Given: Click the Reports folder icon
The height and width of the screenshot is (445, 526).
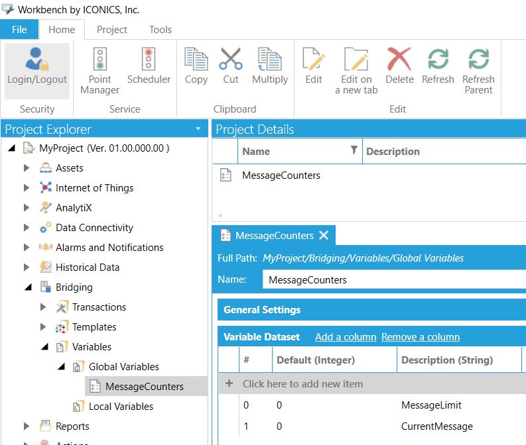Looking at the screenshot, I should (x=46, y=426).
